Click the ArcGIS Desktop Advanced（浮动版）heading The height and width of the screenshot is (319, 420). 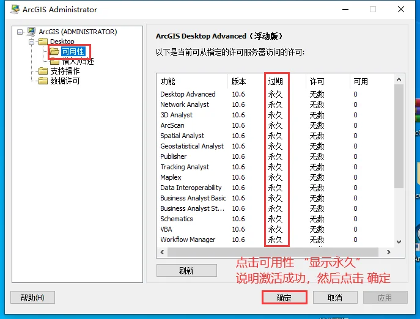click(219, 36)
